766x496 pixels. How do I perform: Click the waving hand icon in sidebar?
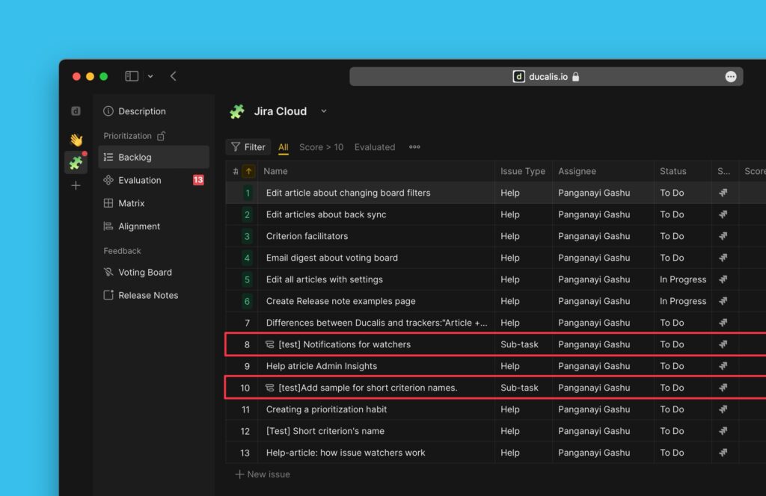[x=76, y=140]
